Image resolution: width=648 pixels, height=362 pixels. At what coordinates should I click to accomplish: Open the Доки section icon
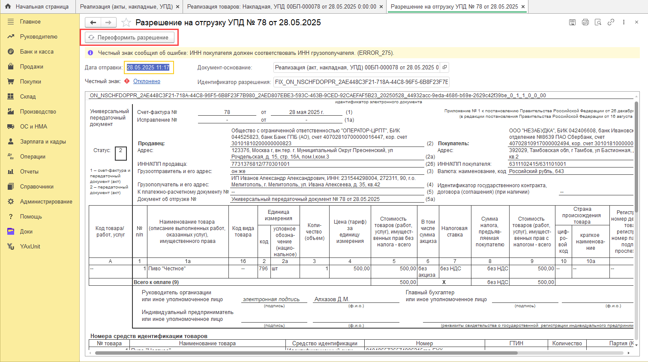[x=11, y=231]
